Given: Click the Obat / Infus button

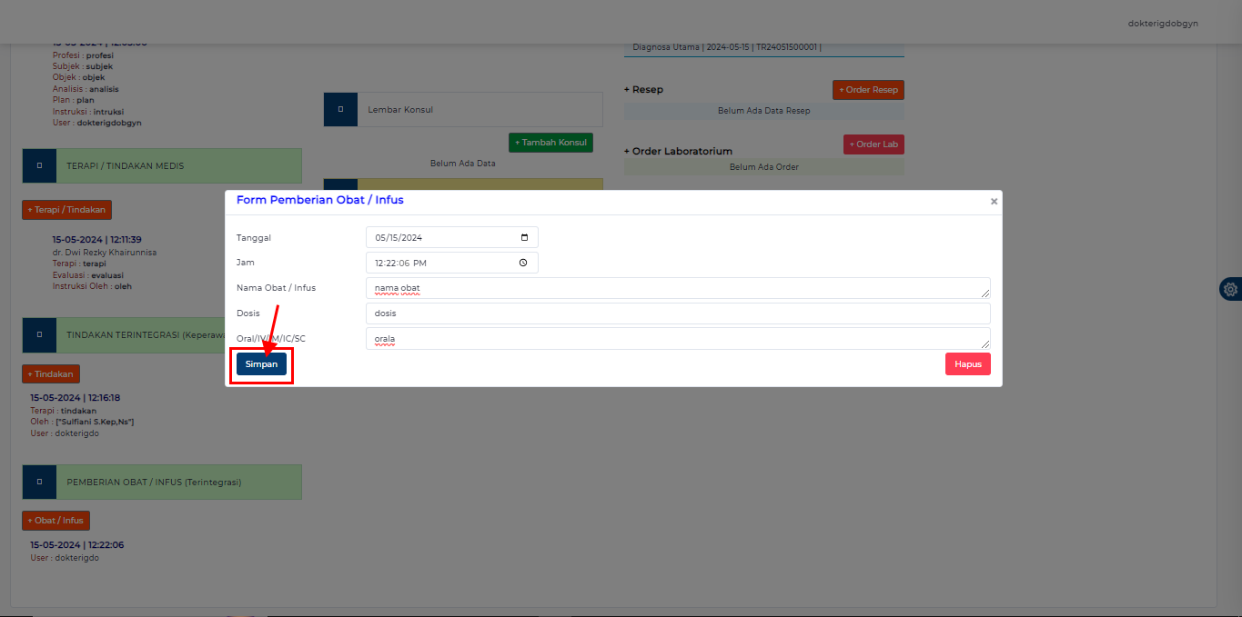Looking at the screenshot, I should coord(55,520).
